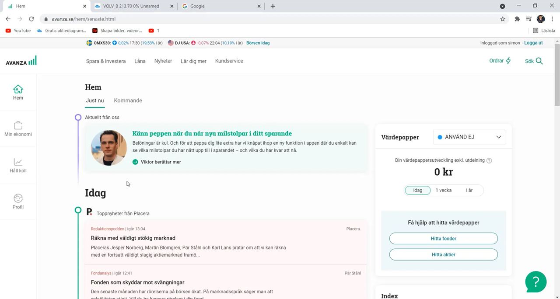Viewport: 560px width, 299px height.
Task: Close the VOLV_B browser tab
Action: click(x=172, y=6)
